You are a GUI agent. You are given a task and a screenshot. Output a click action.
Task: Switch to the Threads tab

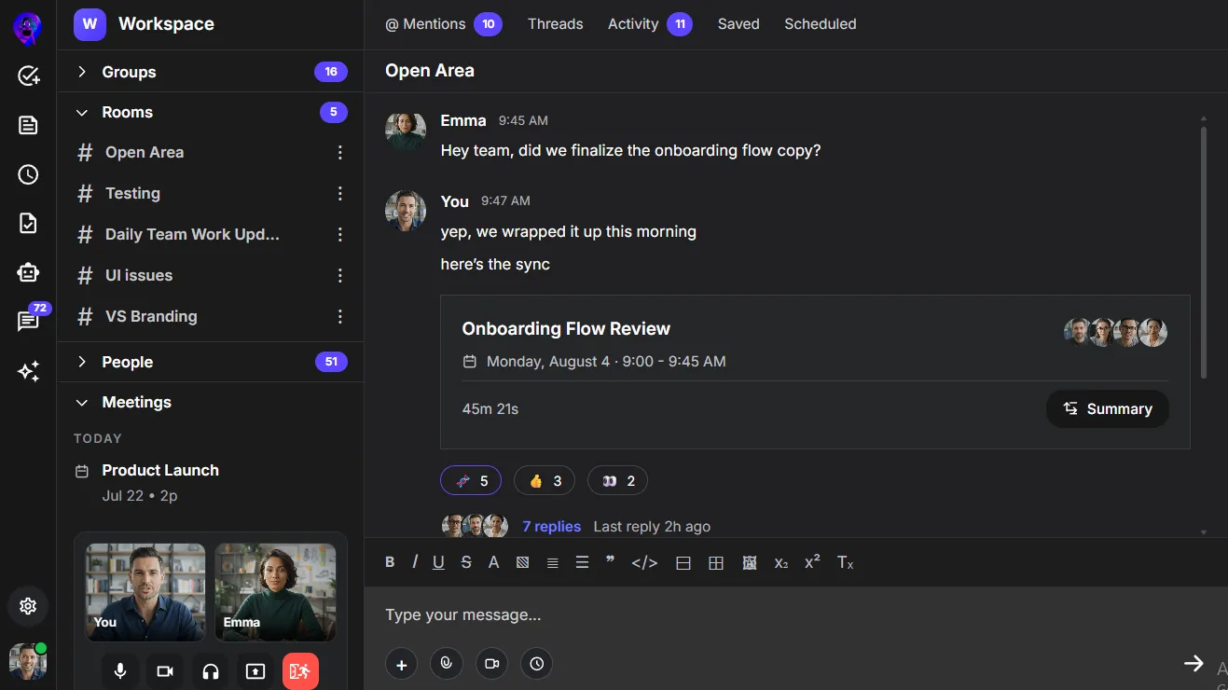555,24
